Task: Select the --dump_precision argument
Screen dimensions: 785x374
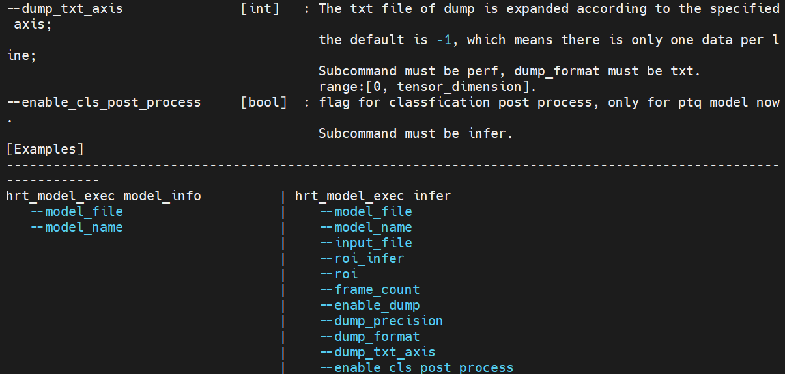Action: 381,321
